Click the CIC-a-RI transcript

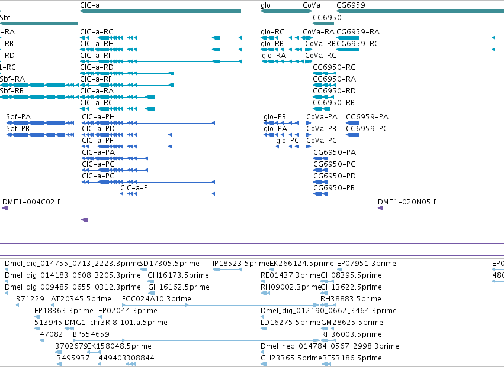pyautogui.click(x=160, y=61)
